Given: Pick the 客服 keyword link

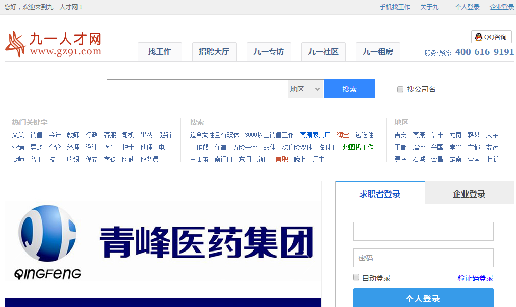Looking at the screenshot, I should pos(110,135).
